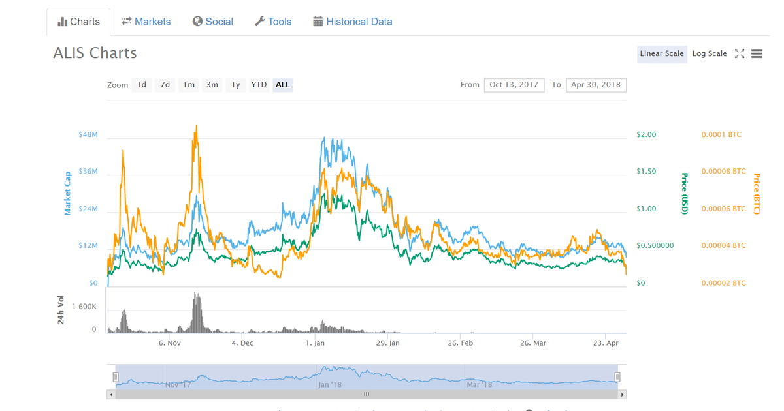The image size is (784, 411).
Task: Click the 23. Apr date label
Action: point(606,342)
